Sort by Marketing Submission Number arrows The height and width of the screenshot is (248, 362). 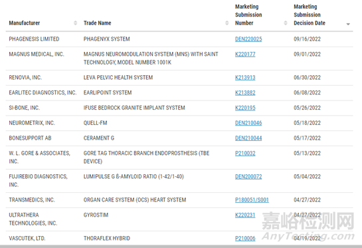click(286, 23)
